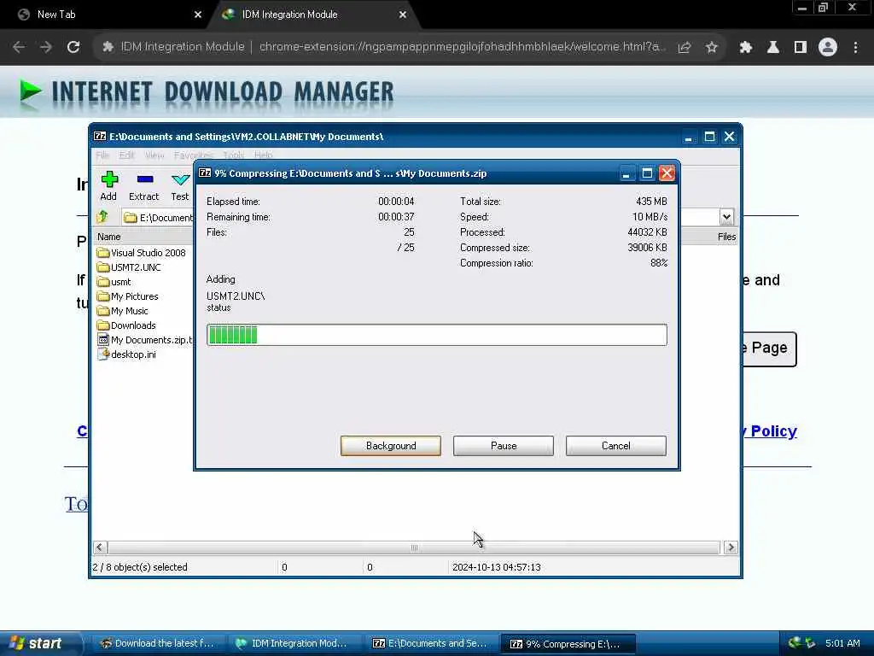
Task: Toggle the Chrome side panel icon
Action: [x=801, y=48]
